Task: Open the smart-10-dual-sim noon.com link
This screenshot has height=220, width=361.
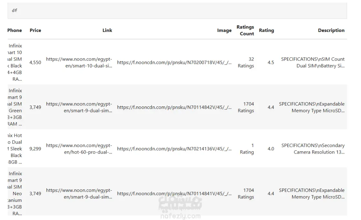Action: click(x=79, y=62)
